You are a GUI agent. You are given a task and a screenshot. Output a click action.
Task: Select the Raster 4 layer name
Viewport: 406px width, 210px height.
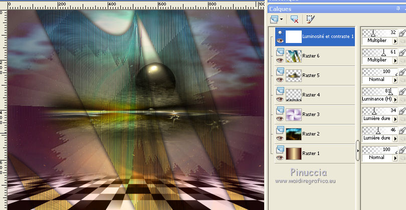pos(311,95)
